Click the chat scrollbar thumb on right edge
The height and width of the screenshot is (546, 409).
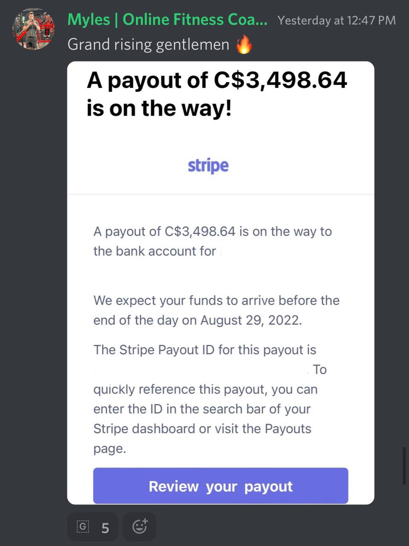[x=404, y=466]
